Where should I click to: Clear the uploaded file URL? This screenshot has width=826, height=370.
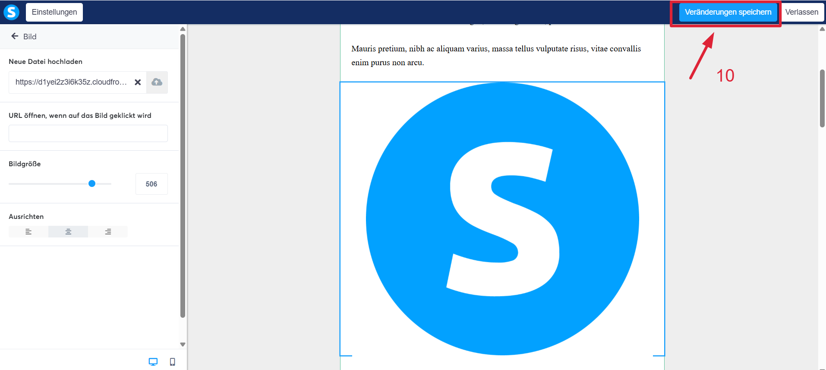click(x=138, y=82)
